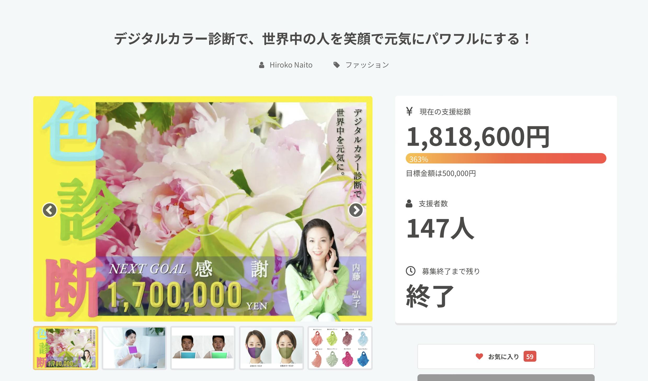Select the woman holding tablet thumbnail
This screenshot has width=648, height=381.
134,348
